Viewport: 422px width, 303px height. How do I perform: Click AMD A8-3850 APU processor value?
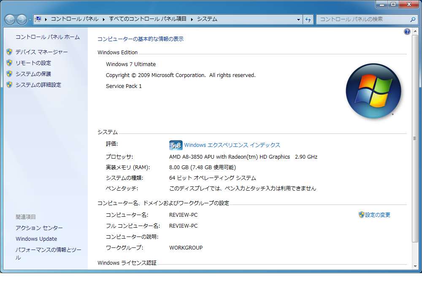pyautogui.click(x=243, y=157)
